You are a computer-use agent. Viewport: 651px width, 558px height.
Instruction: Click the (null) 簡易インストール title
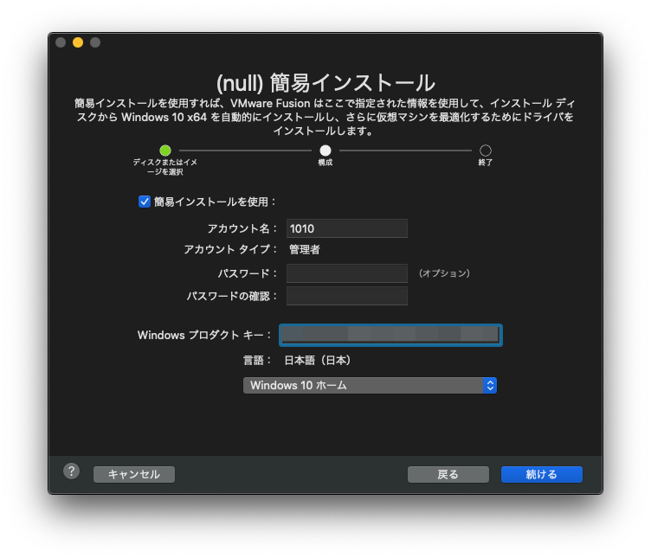325,82
